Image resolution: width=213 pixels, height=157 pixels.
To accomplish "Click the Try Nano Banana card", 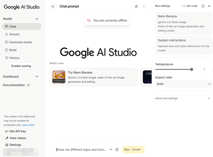I will point(93,77).
